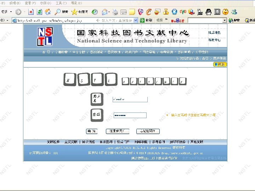
Task: Open the View (查看) menu
Action: tap(30, 3)
